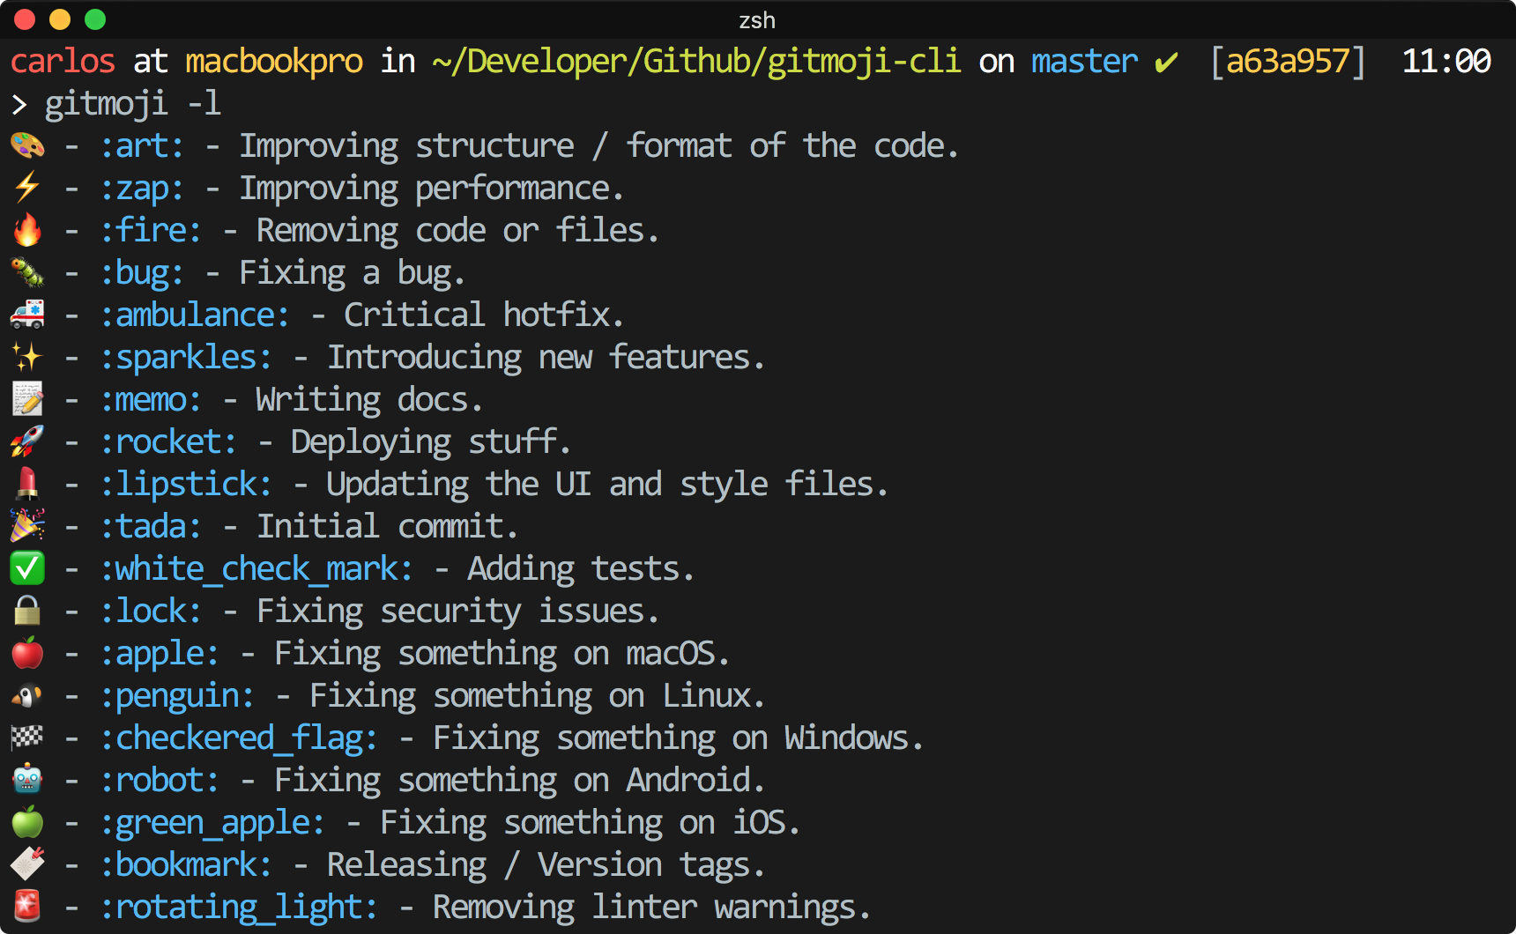Click the sparkles emoji for new features
The width and height of the screenshot is (1516, 934).
coord(26,356)
